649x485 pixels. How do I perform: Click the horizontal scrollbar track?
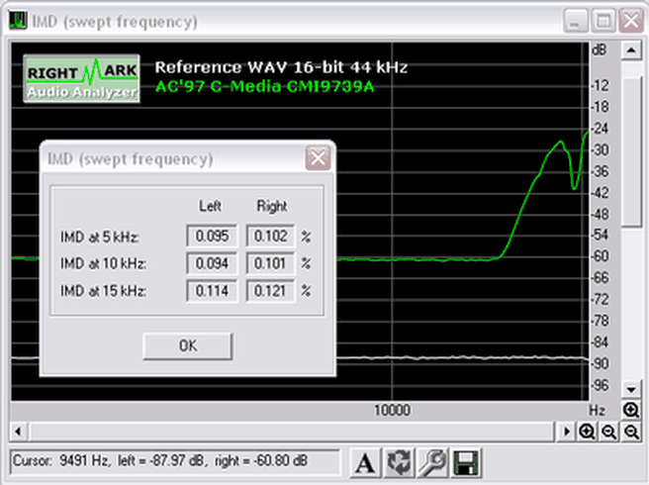(x=292, y=432)
